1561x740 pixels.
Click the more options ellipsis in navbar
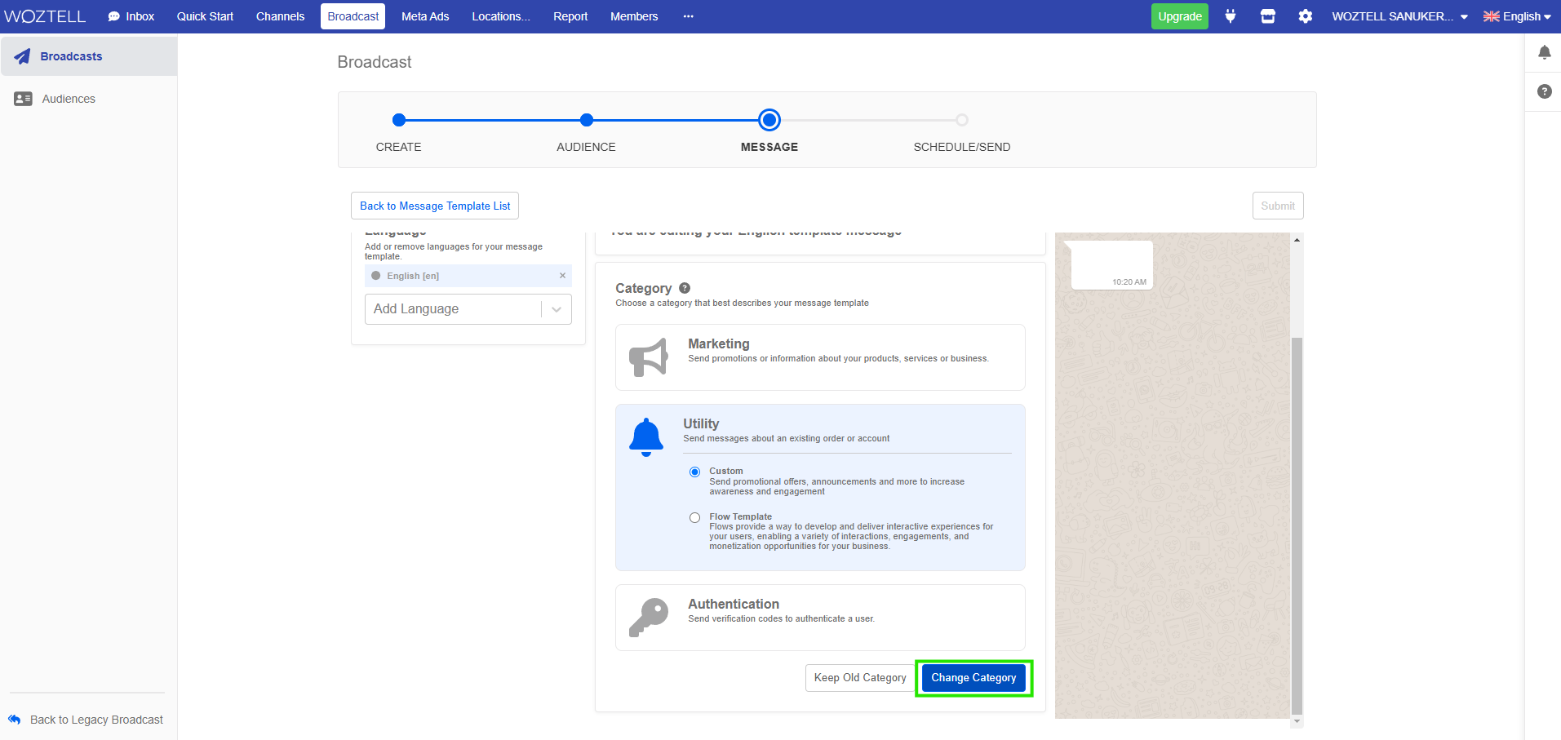tap(688, 16)
